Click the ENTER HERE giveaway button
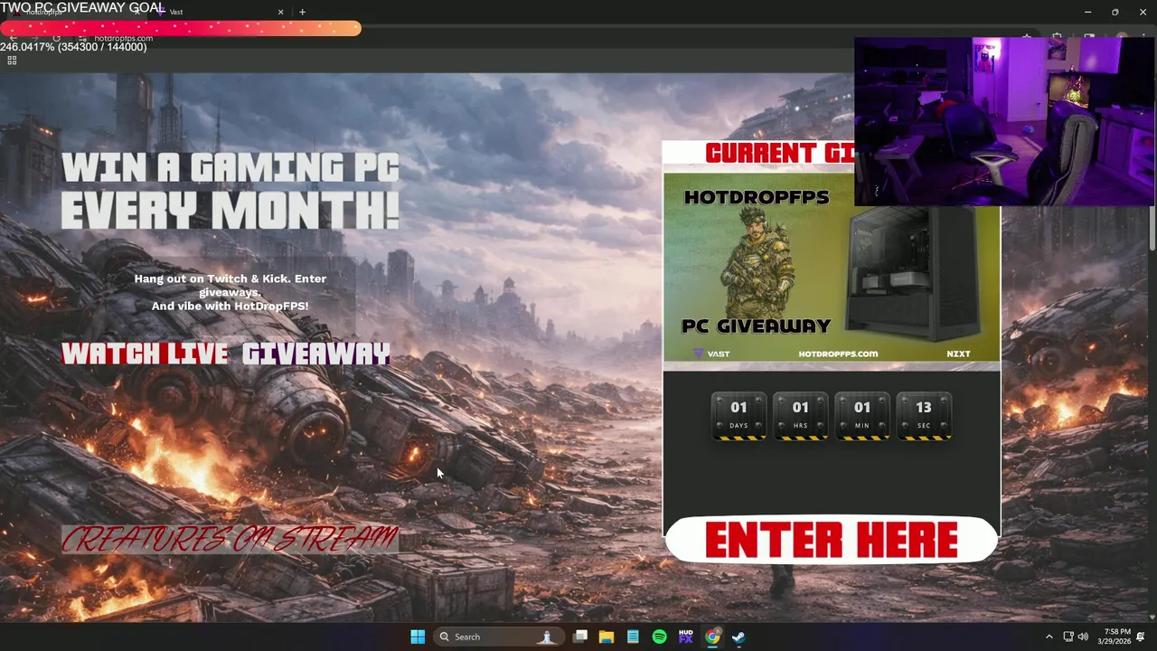 click(832, 540)
